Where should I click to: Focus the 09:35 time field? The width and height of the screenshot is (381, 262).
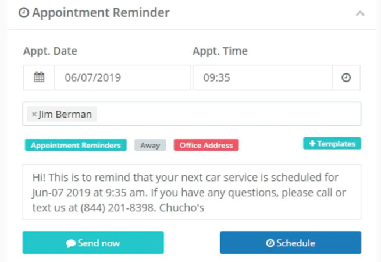[x=262, y=77]
